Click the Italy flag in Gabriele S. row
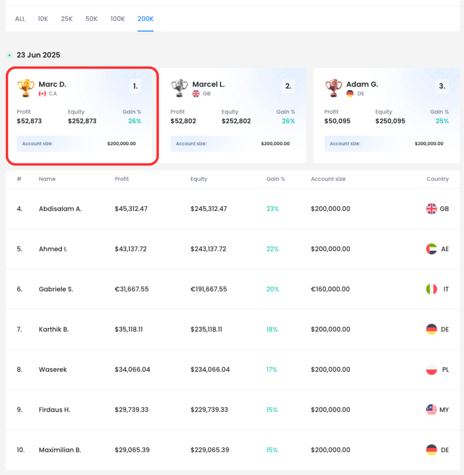Viewport: 464px width, 475px height. point(431,289)
